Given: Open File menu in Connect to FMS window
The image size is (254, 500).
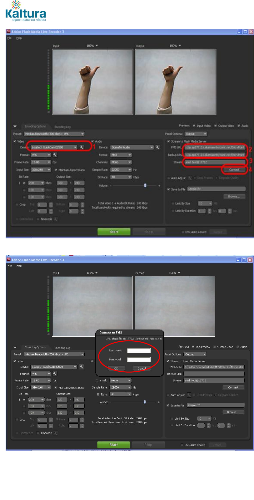Looking at the screenshot, I should click(x=9, y=266).
